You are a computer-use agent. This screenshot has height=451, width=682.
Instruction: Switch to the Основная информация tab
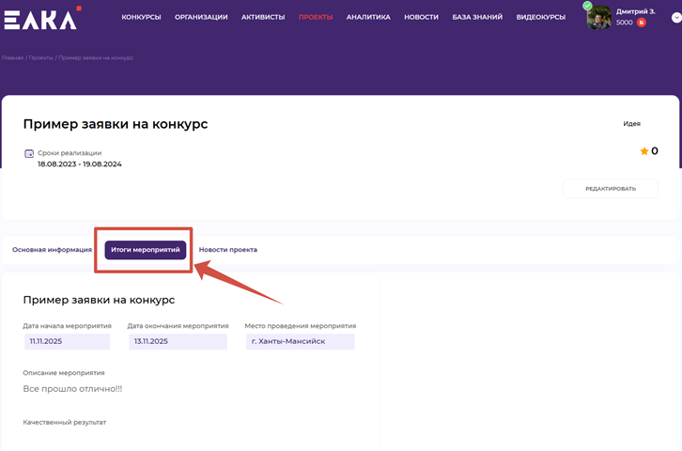[x=52, y=250]
